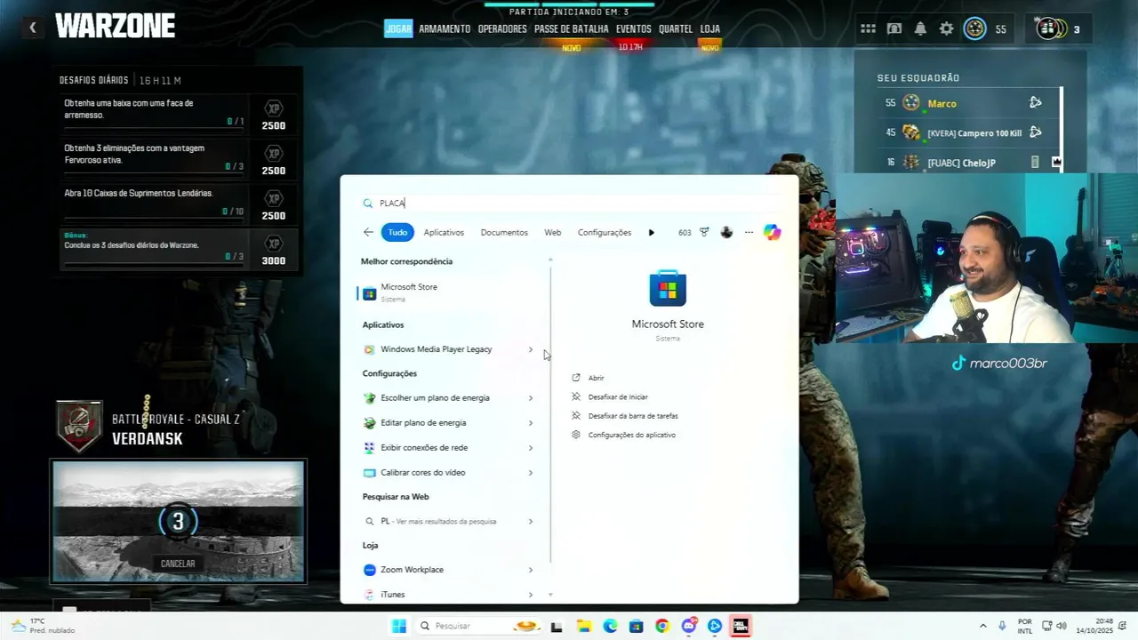This screenshot has width=1138, height=640.
Task: Select the Tudo search filter
Action: (397, 232)
